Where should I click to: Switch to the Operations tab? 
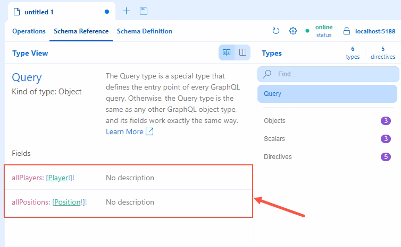(29, 31)
